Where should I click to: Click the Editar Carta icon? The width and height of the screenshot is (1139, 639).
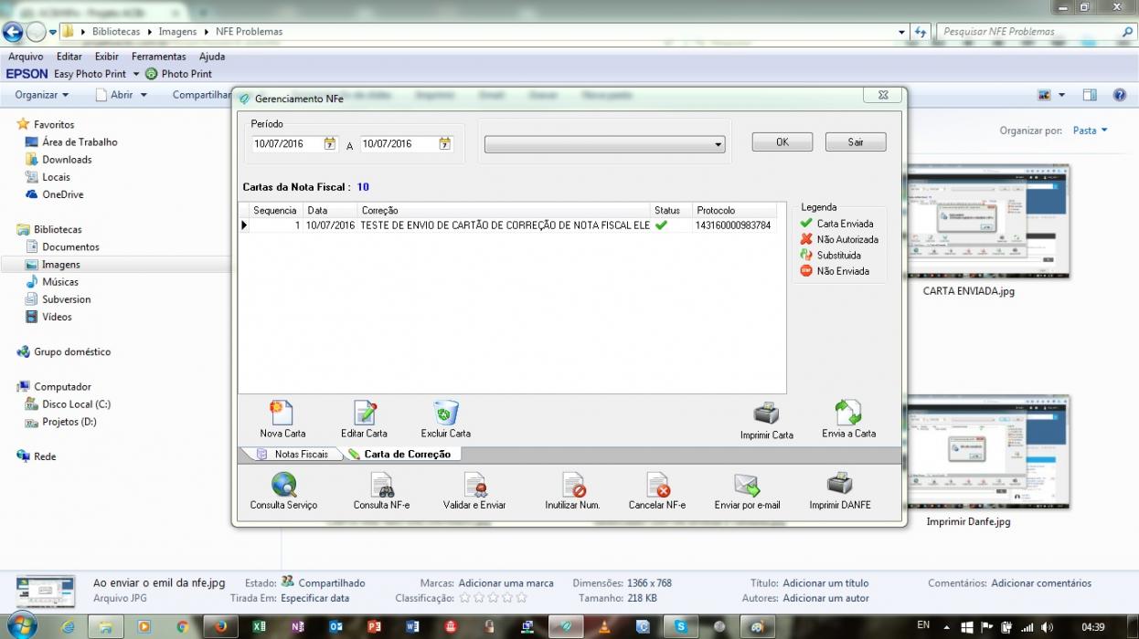tap(365, 413)
